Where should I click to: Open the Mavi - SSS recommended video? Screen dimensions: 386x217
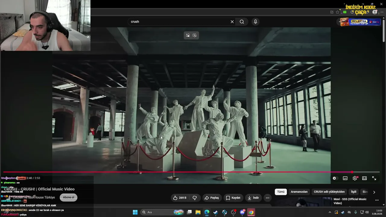click(x=350, y=201)
